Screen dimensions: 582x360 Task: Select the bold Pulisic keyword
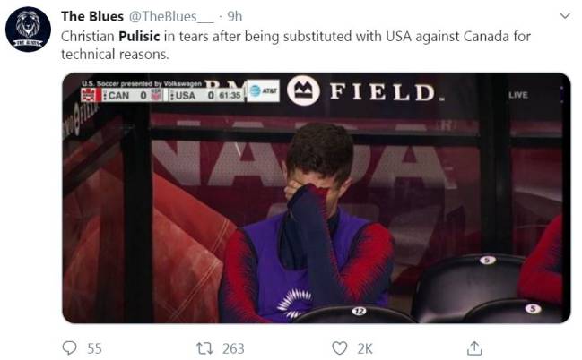pos(139,37)
